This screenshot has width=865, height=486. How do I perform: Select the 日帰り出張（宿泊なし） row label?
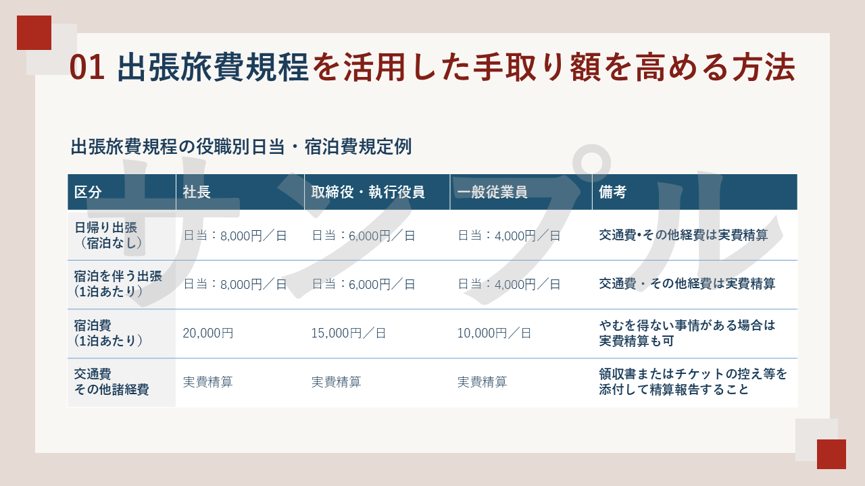click(109, 235)
